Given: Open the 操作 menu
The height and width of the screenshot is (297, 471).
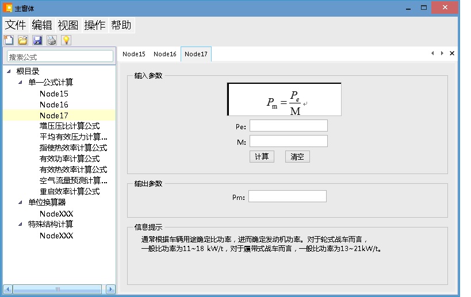Looking at the screenshot, I should [95, 25].
